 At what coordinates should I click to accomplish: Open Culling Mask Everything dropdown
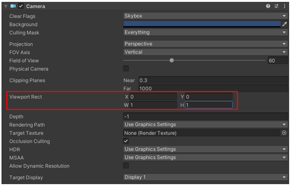206,32
